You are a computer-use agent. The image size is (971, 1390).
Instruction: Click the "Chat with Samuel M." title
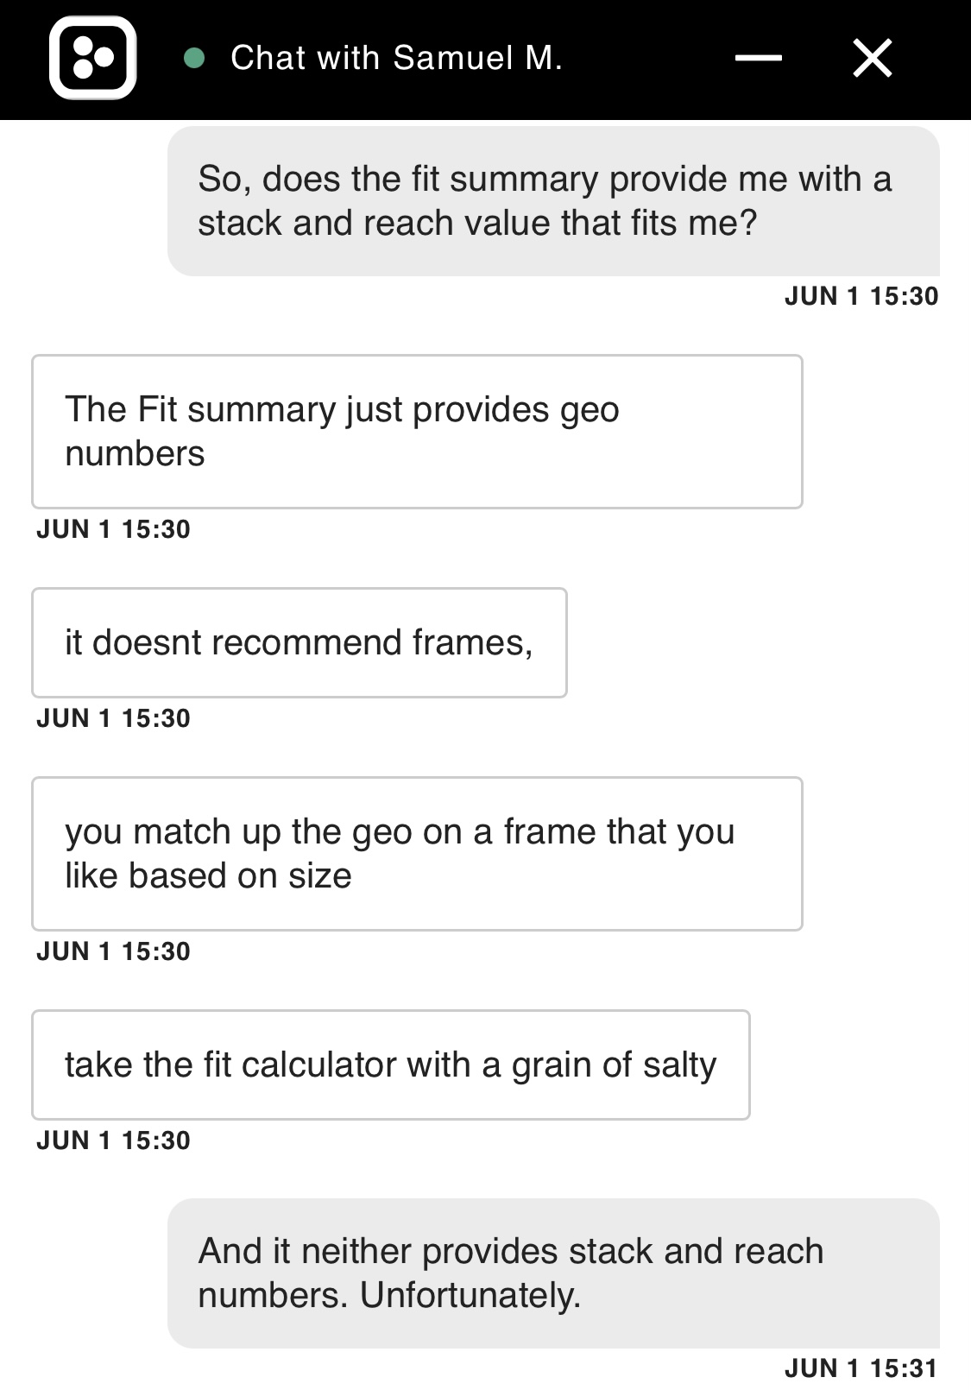(396, 58)
